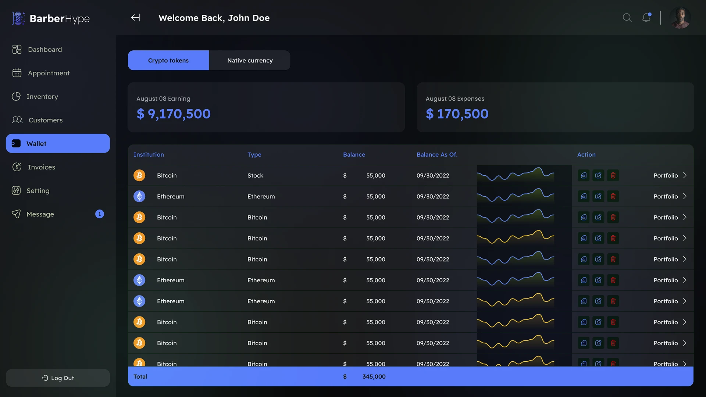This screenshot has width=706, height=397.
Task: Expand Portfolio chevron in second row
Action: pyautogui.click(x=685, y=196)
